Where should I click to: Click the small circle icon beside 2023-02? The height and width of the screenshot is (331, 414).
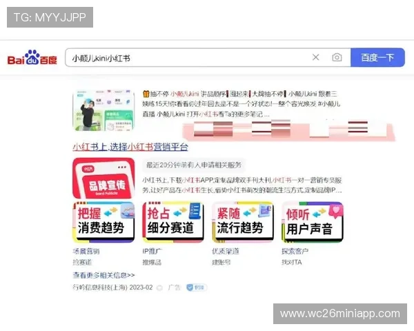pos(159,288)
